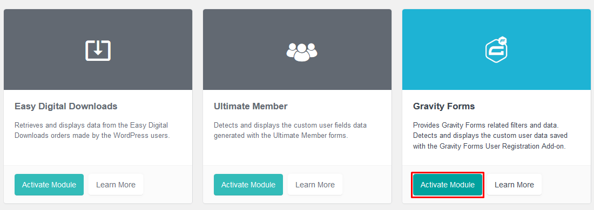Click the Easy Digital Downloads description paragraph
Screen dimensions: 594x210
click(92, 130)
